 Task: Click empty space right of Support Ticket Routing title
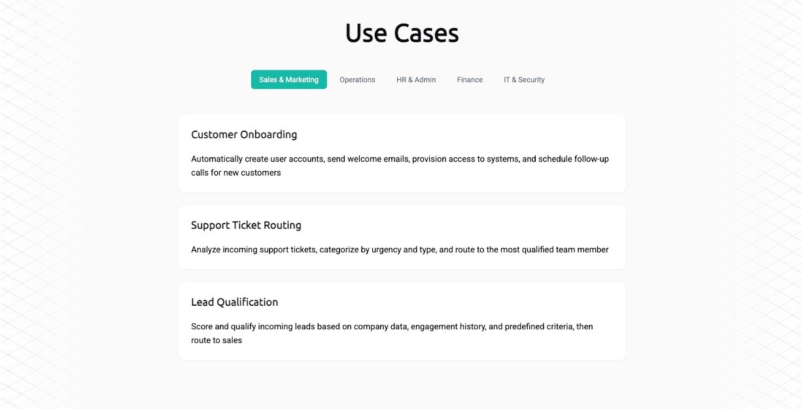pyautogui.click(x=458, y=225)
